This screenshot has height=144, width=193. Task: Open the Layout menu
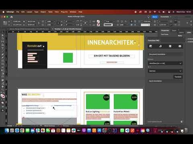pyautogui.click(x=29, y=12)
